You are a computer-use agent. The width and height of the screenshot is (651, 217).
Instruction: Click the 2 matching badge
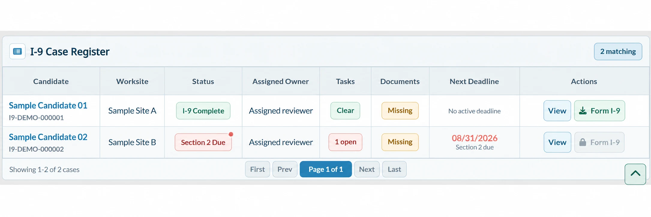click(x=618, y=51)
